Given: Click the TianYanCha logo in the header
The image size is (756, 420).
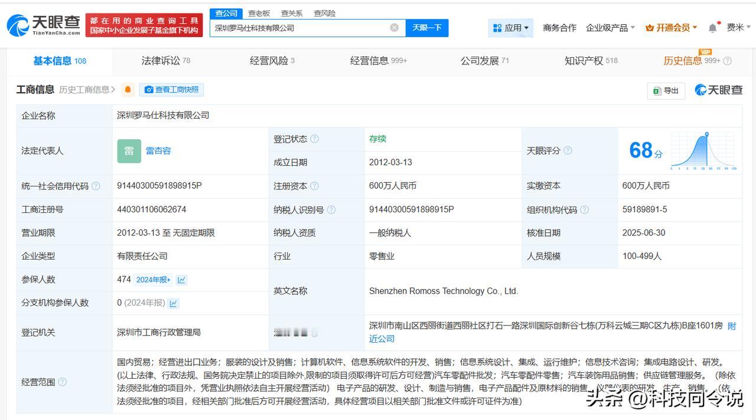Looking at the screenshot, I should coord(43,25).
